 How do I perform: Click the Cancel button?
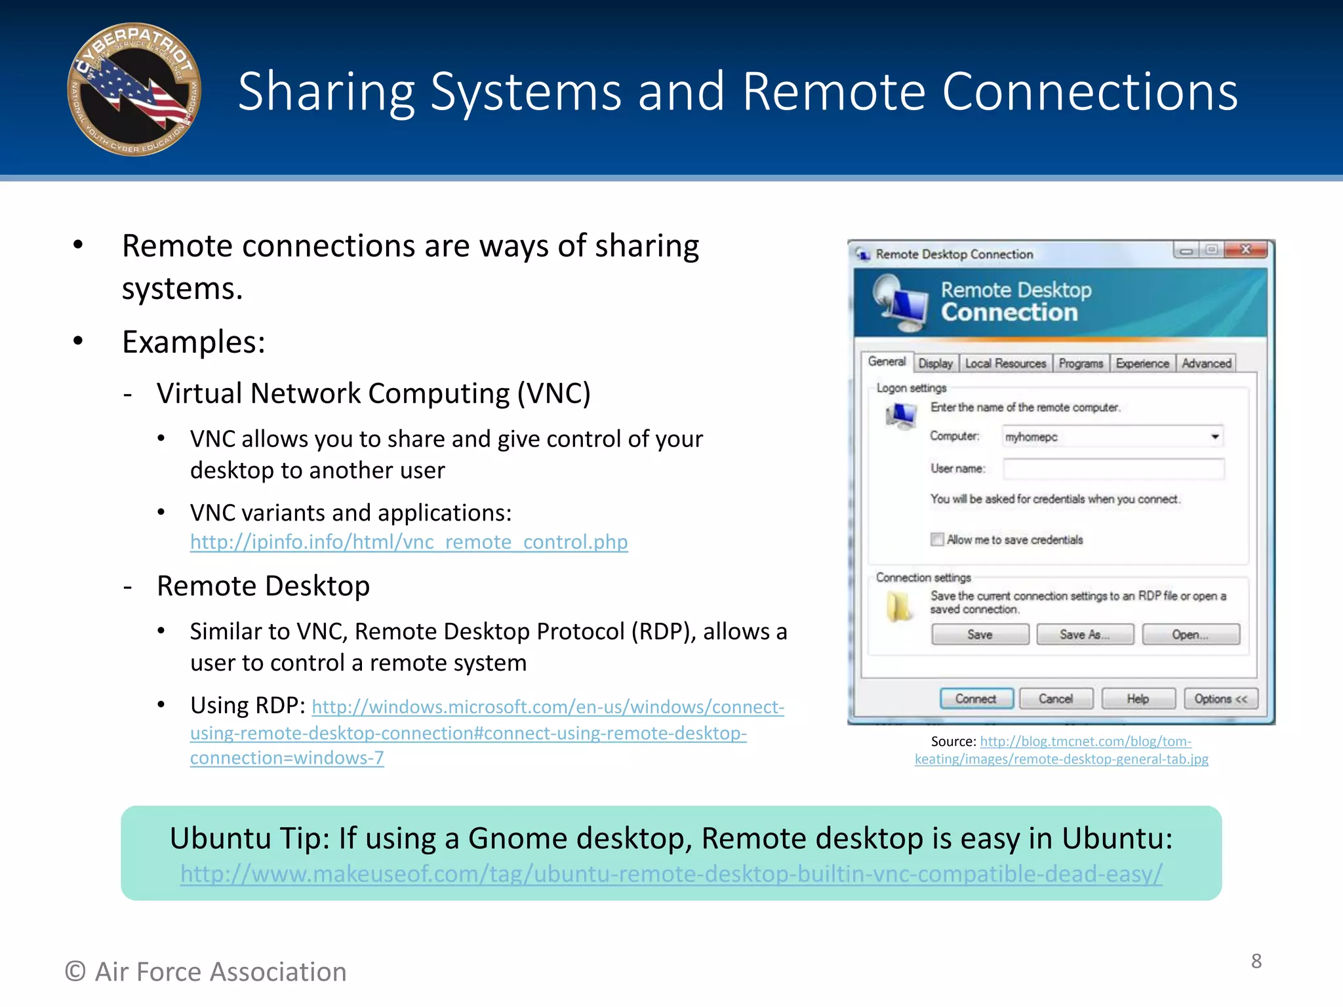1056,699
